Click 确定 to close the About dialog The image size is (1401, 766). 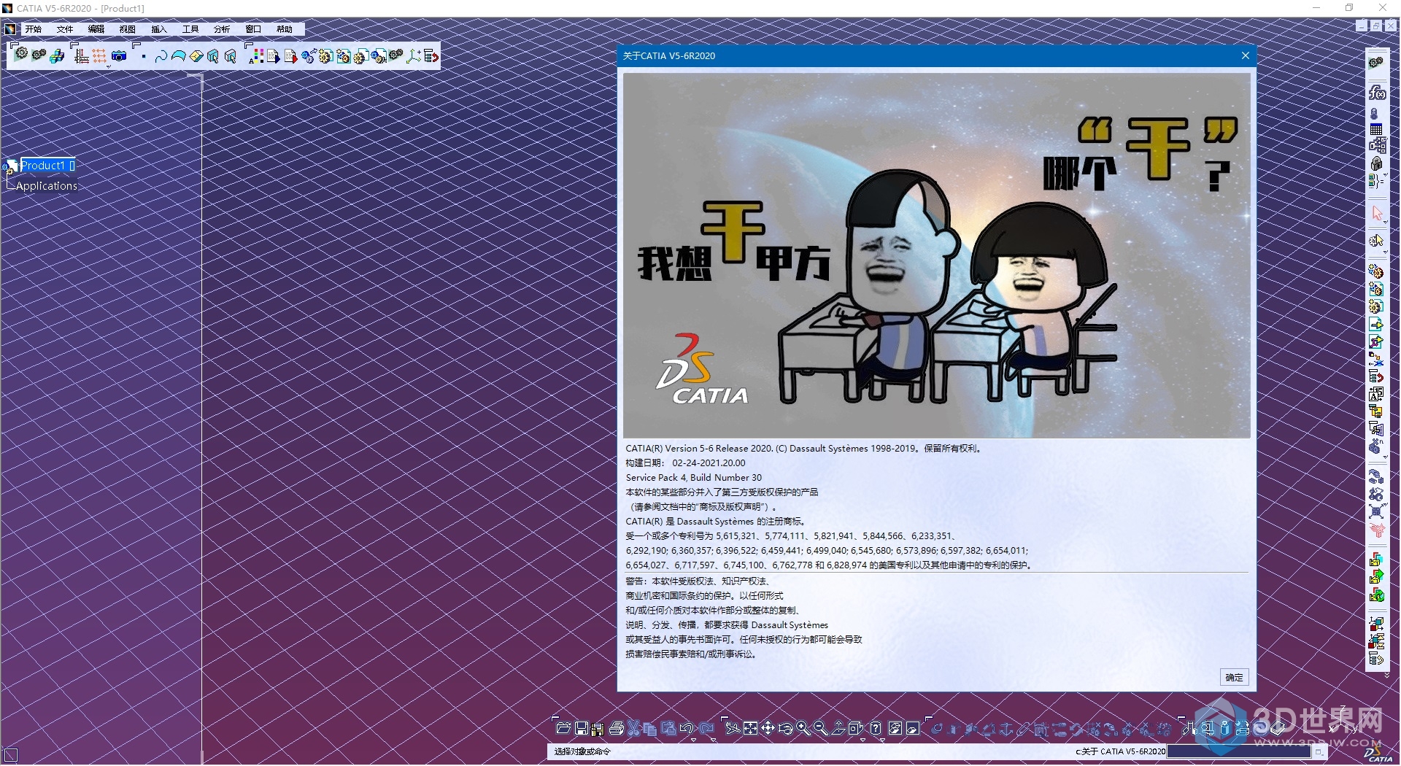[1235, 677]
